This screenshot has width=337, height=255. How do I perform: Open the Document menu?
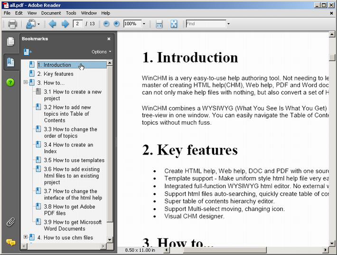point(51,13)
